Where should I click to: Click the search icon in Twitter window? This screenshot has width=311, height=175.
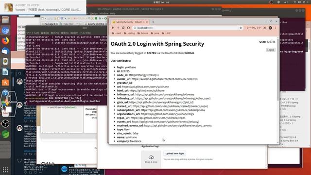pyautogui.click(x=19, y=73)
